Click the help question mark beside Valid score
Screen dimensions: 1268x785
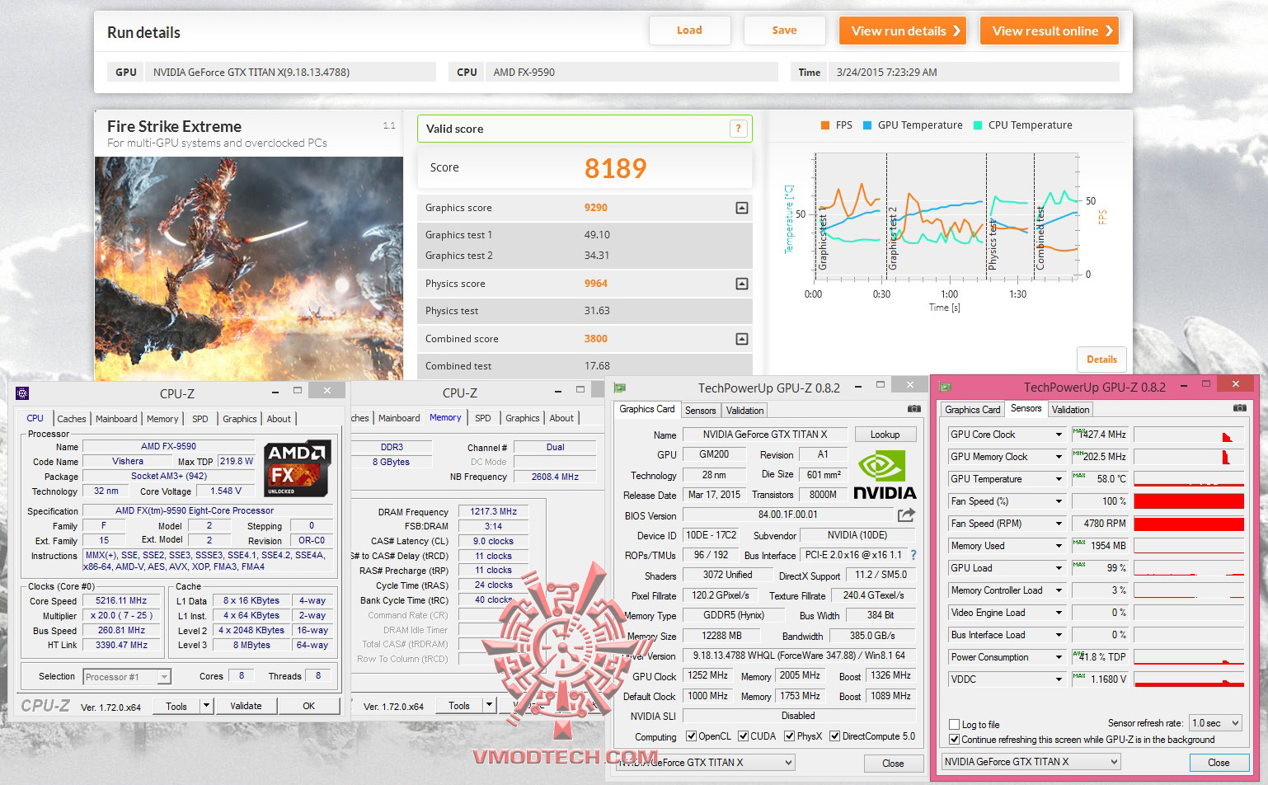(x=738, y=129)
